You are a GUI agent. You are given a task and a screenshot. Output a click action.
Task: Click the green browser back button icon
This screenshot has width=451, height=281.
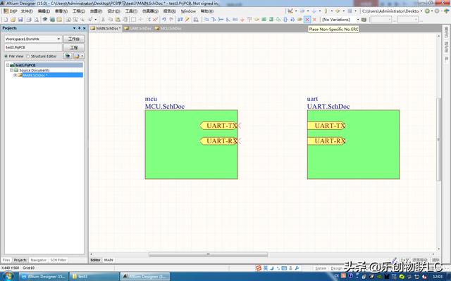[x=428, y=11]
